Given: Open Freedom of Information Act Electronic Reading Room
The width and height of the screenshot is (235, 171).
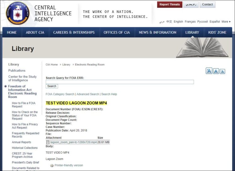Looking at the screenshot, I should coord(22,92).
